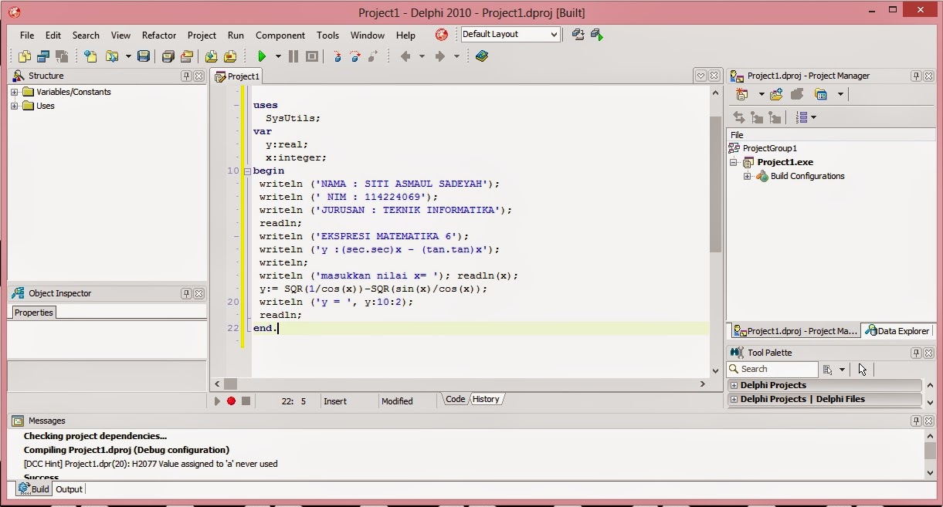The image size is (943, 507).
Task: Open the Project menu
Action: click(x=202, y=35)
